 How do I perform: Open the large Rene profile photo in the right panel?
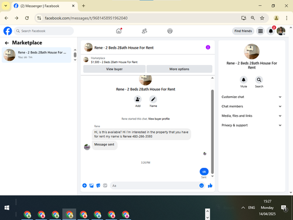(251, 52)
